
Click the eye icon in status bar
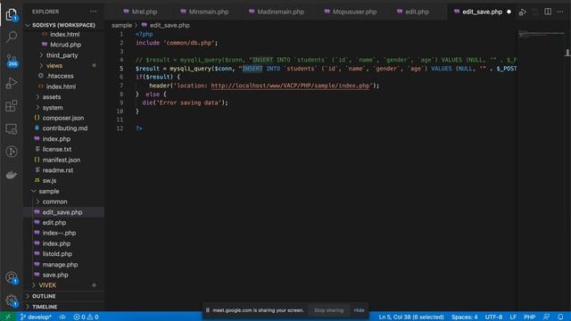point(62,317)
